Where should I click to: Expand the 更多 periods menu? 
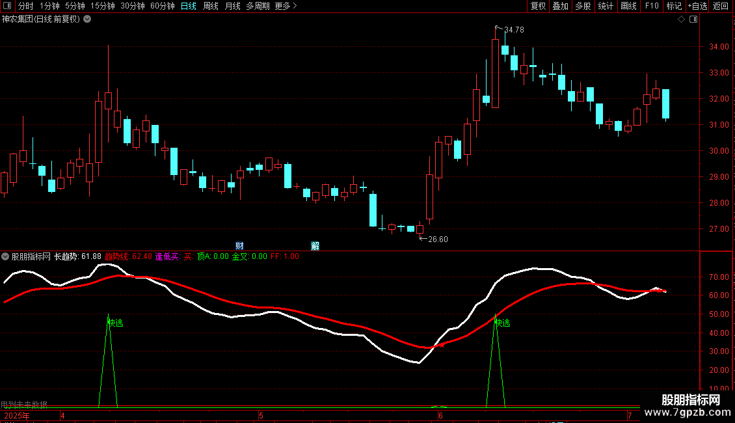pyautogui.click(x=286, y=6)
